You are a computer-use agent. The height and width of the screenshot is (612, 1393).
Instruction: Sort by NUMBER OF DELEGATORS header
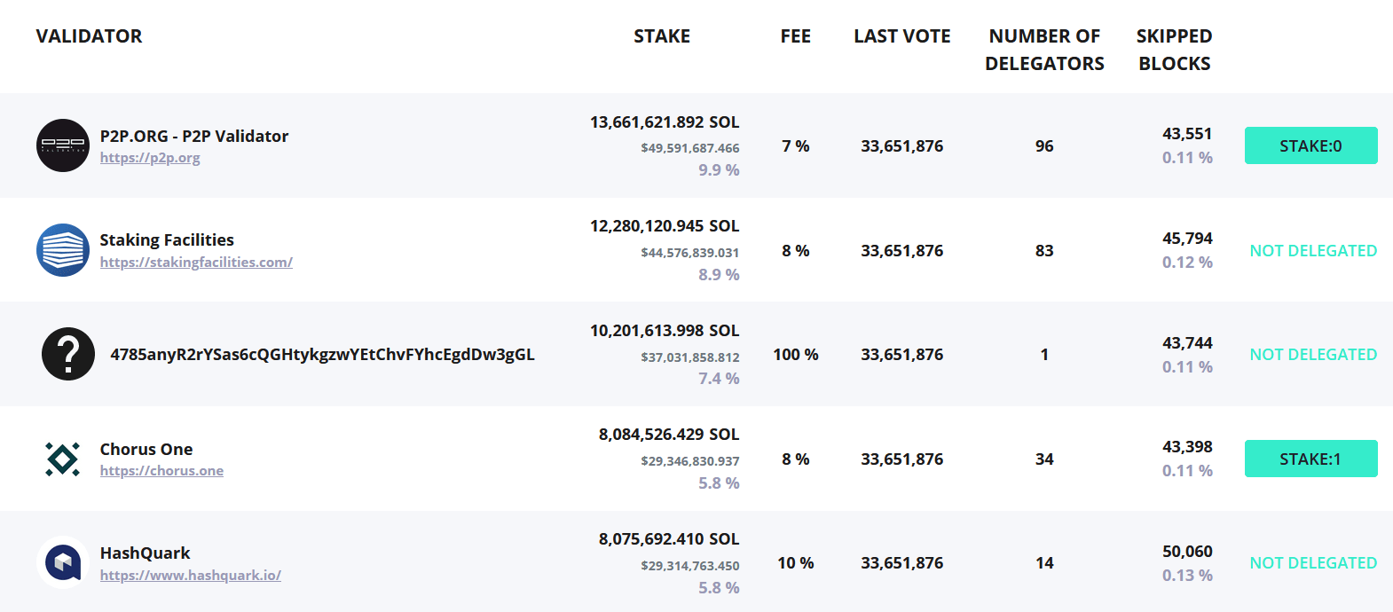(1044, 50)
